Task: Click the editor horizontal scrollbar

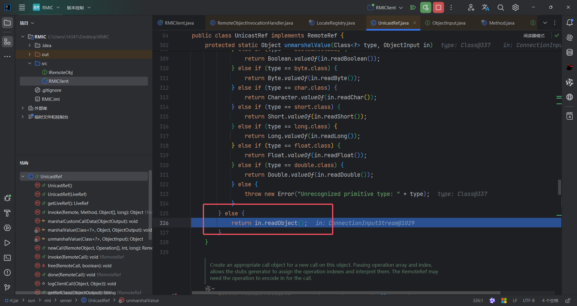Action: 346,293
